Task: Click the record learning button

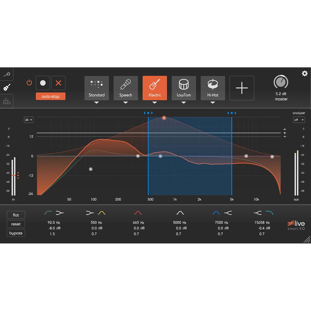Action: (43, 83)
